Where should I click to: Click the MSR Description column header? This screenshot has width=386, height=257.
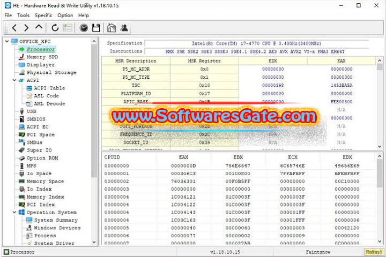tap(136, 61)
